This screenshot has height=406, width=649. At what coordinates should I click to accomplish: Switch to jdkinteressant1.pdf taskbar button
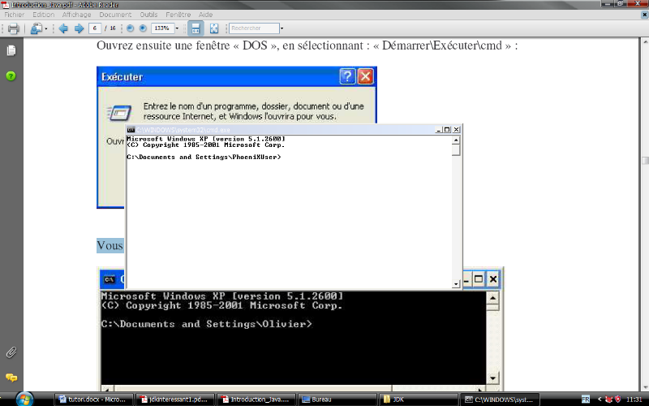(x=174, y=400)
